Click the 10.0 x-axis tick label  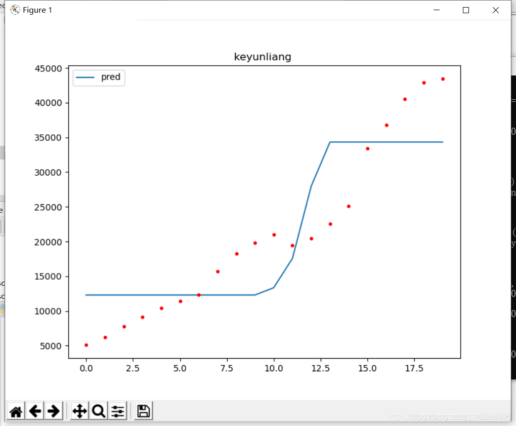[274, 368]
